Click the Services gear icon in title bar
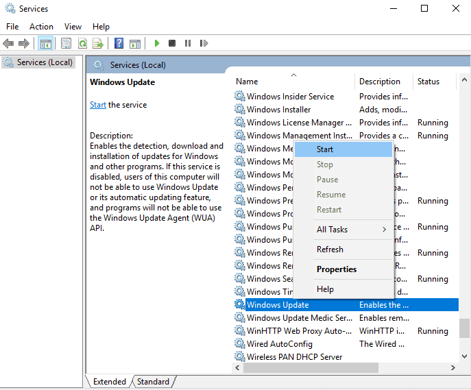 click(x=10, y=8)
